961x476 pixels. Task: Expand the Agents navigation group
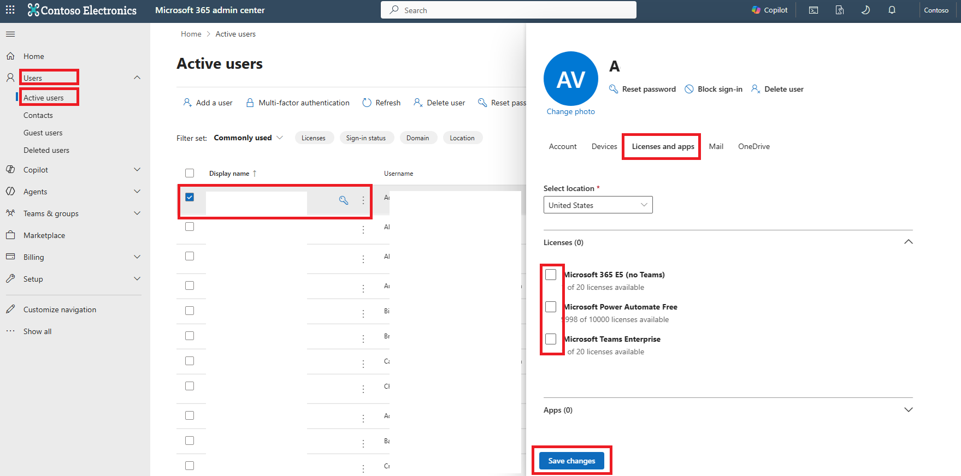(137, 192)
